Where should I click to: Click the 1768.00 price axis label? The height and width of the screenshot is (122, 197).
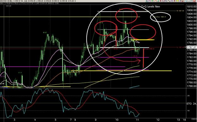(x=192, y=82)
